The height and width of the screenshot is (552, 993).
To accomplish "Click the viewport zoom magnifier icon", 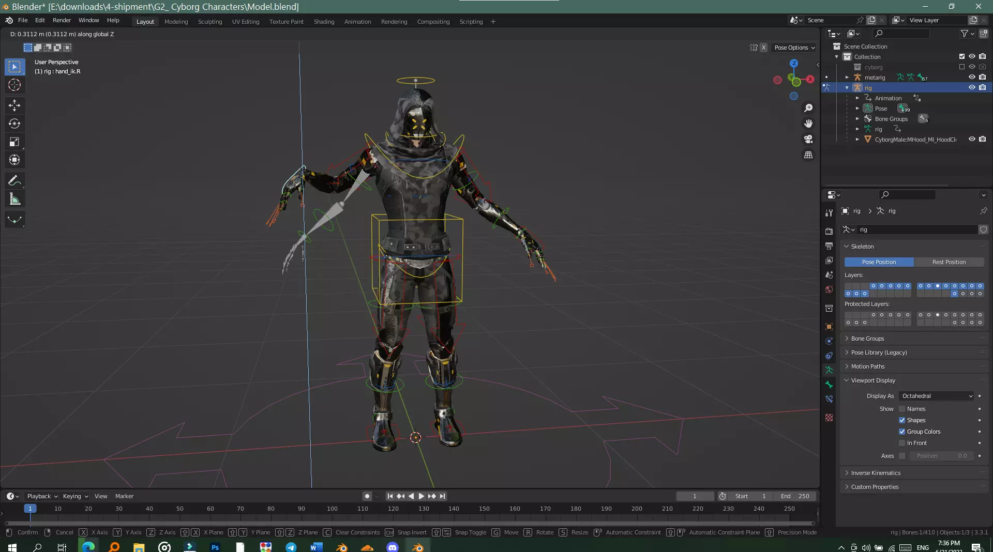I will point(808,108).
